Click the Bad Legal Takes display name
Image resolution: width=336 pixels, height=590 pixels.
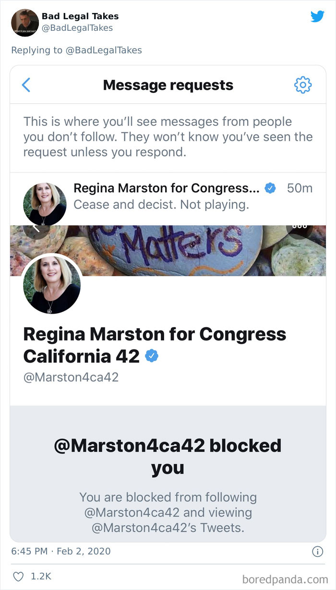(x=81, y=16)
